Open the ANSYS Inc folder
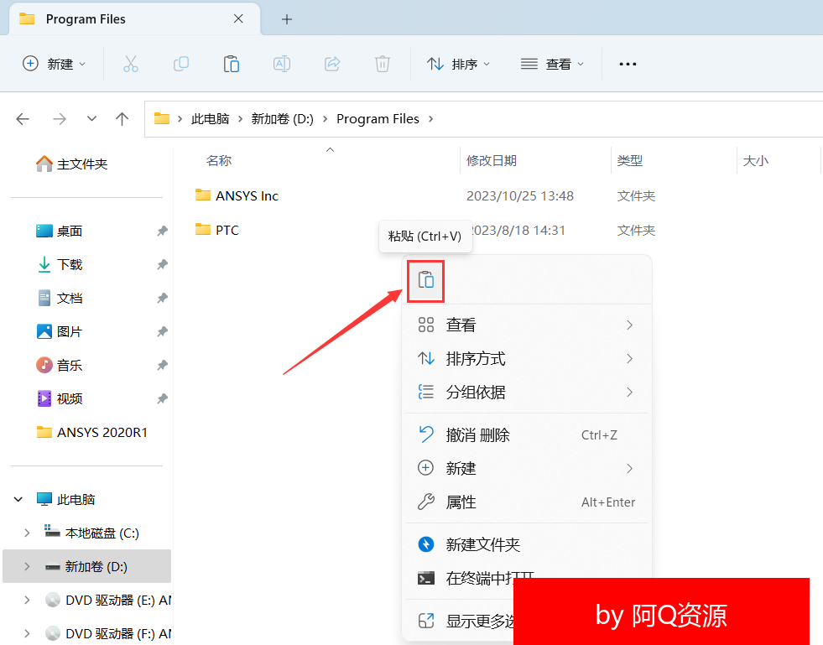This screenshot has height=645, width=823. 247,195
